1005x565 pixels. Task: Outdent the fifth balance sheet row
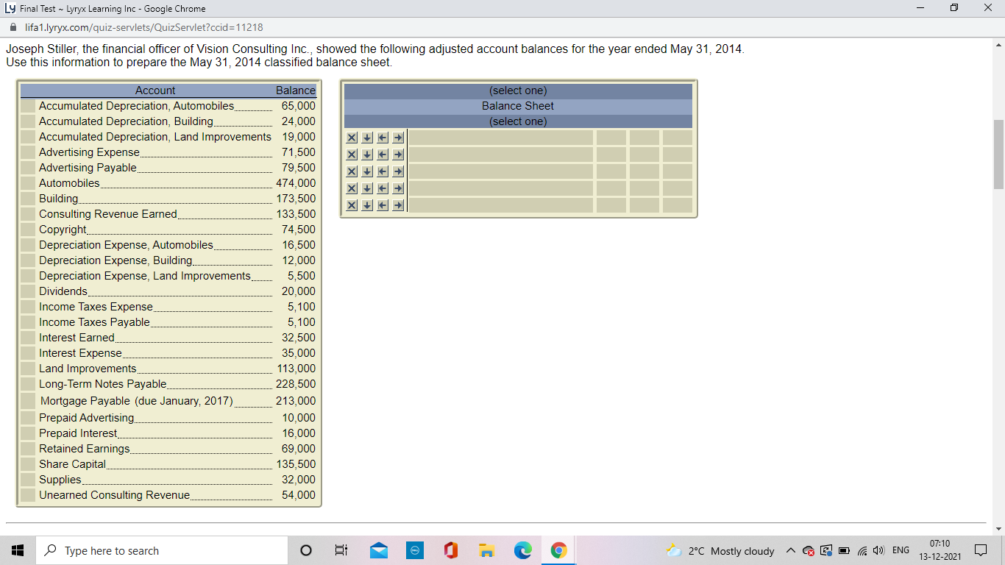383,205
